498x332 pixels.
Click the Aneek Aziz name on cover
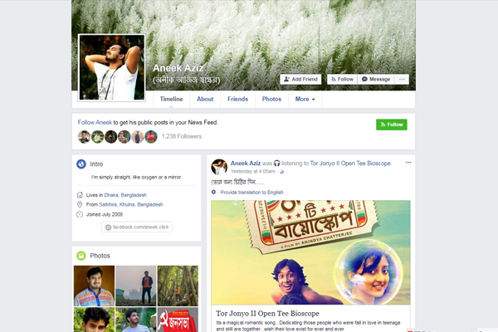[x=178, y=68]
